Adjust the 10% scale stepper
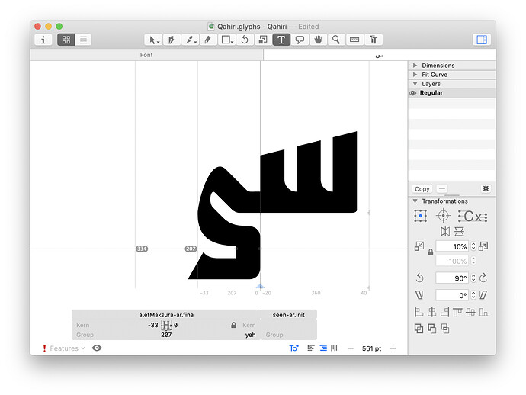526x395 pixels. (x=473, y=246)
